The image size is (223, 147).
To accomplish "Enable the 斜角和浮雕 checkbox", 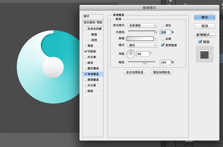I will [85, 29].
